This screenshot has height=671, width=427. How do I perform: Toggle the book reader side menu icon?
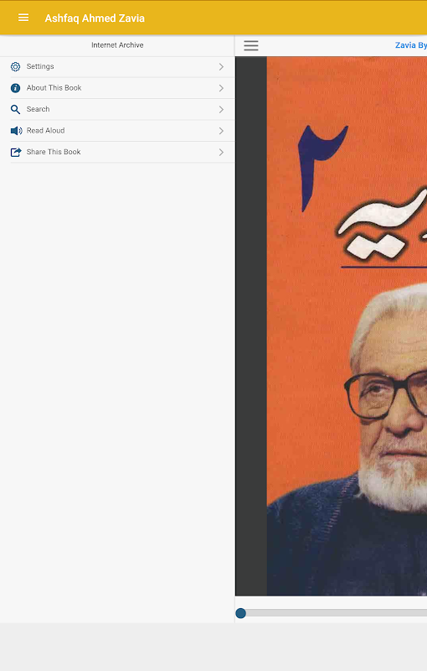click(251, 45)
